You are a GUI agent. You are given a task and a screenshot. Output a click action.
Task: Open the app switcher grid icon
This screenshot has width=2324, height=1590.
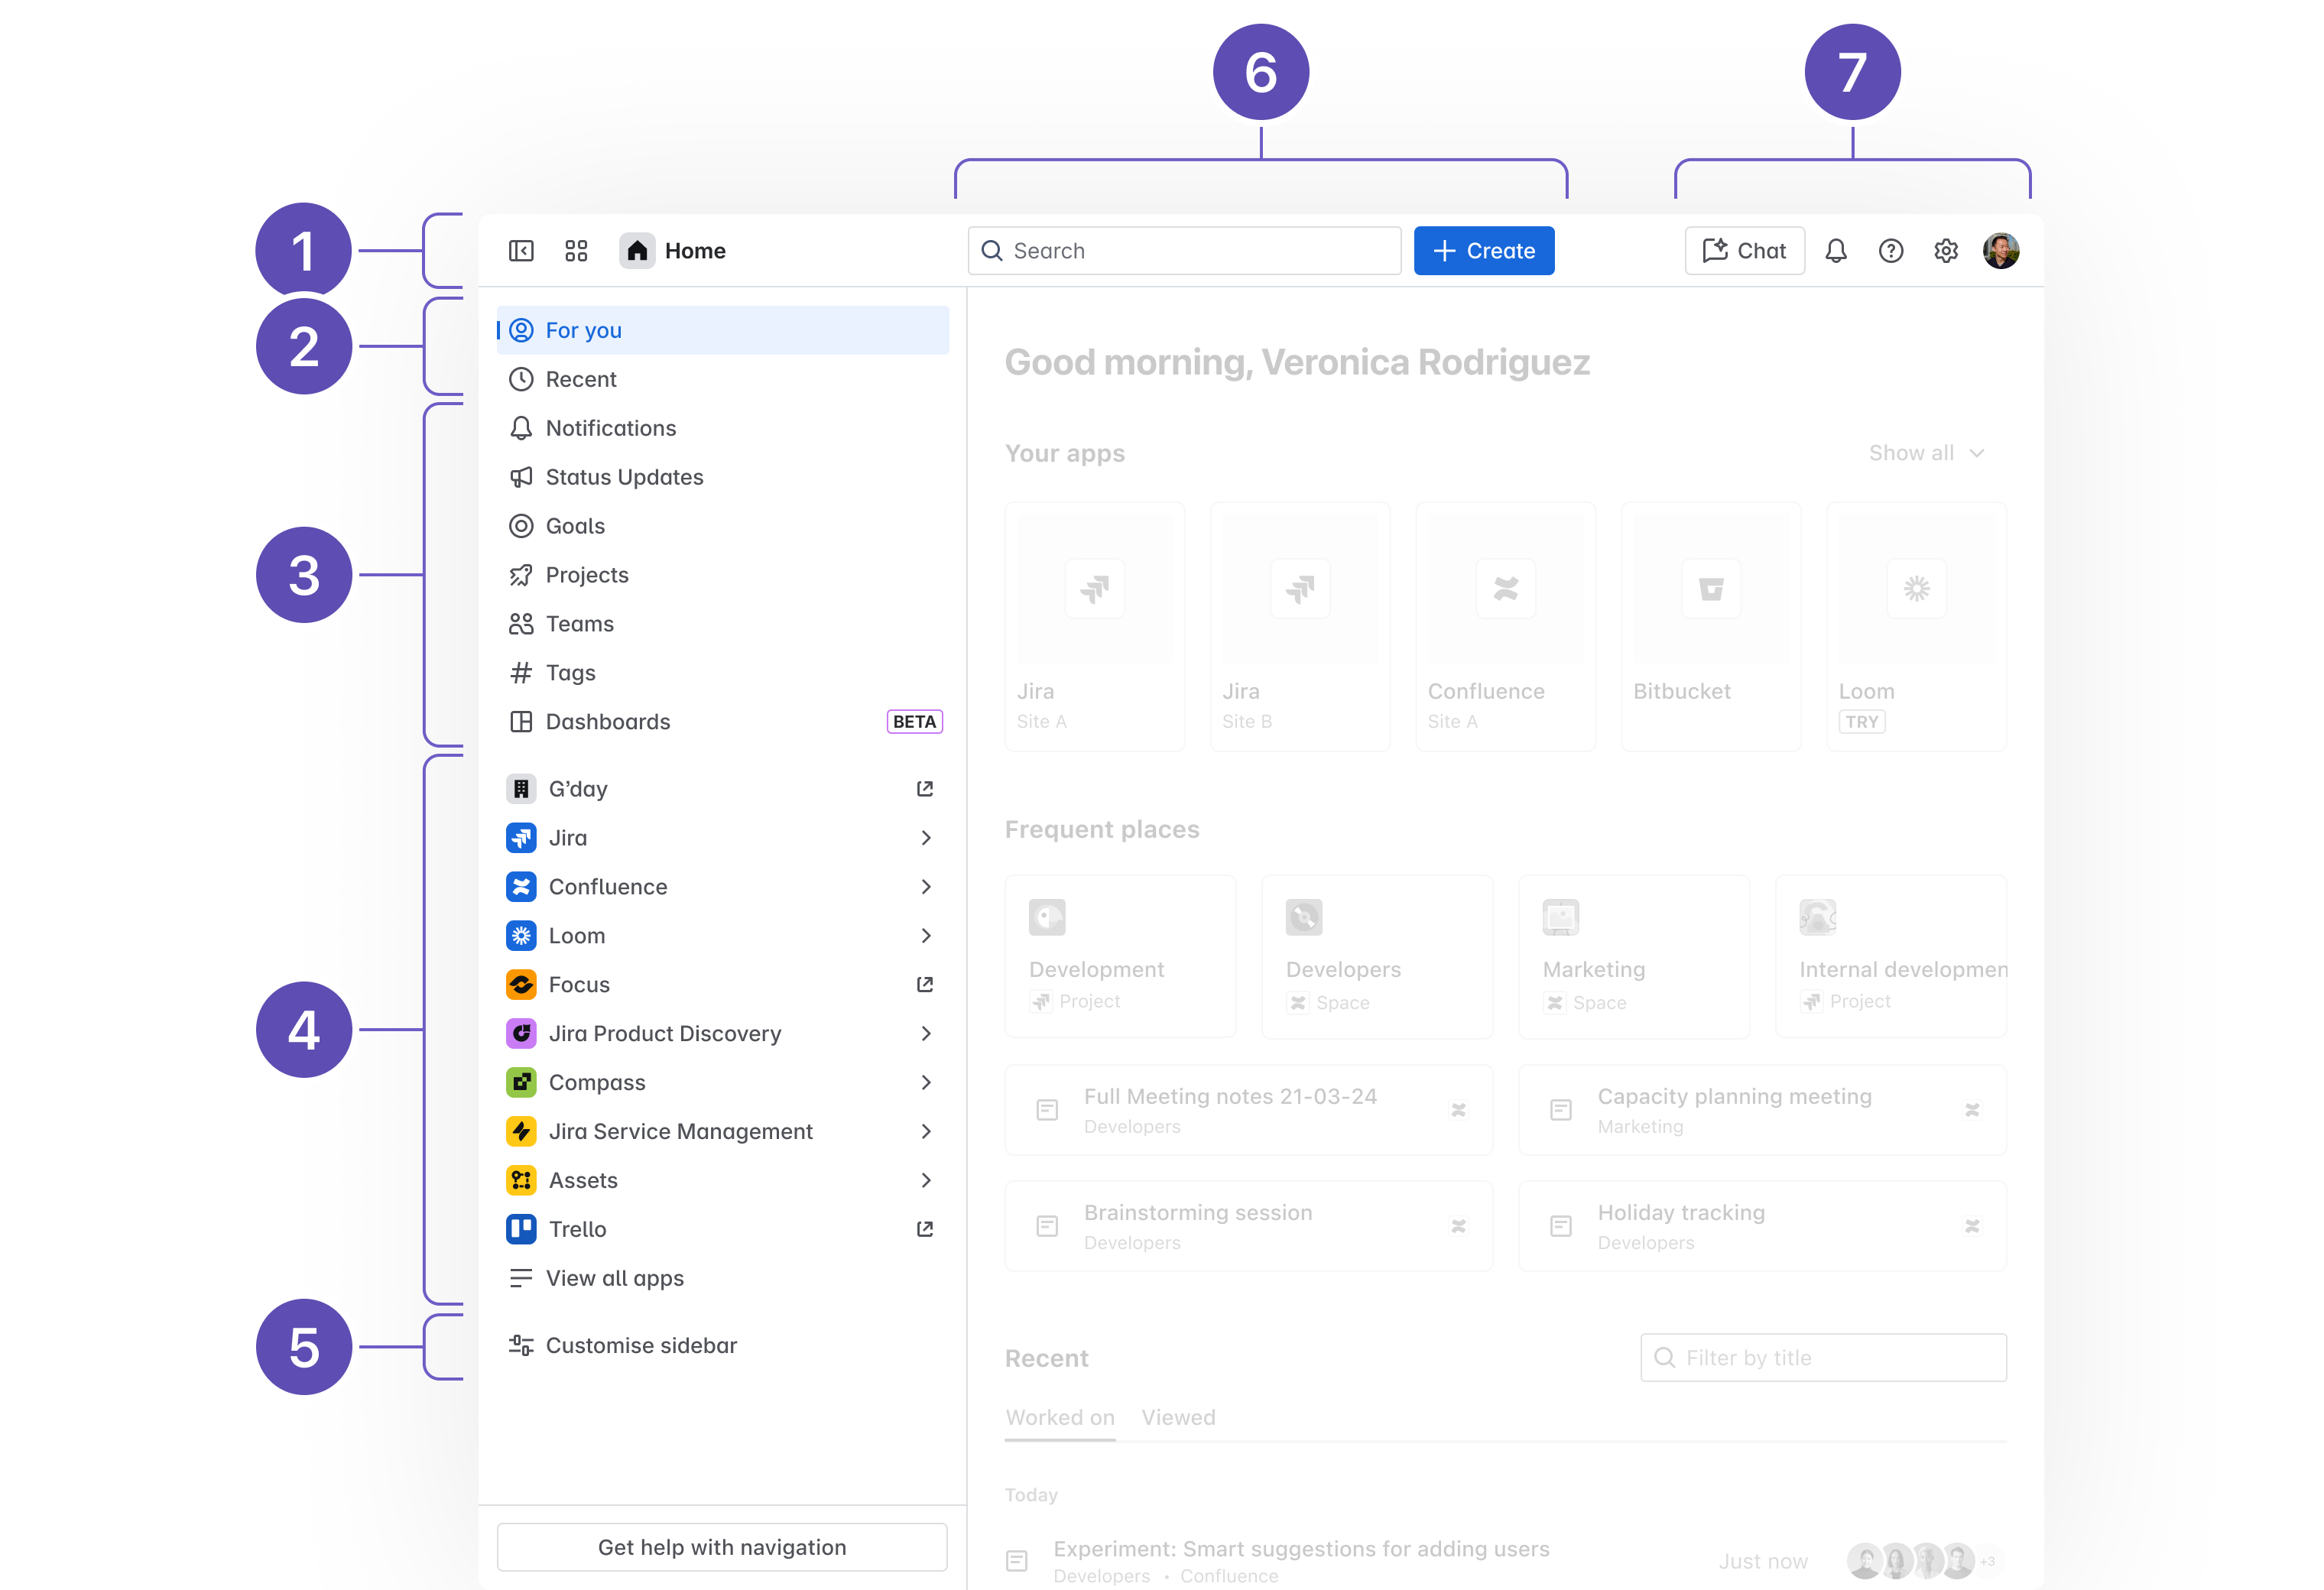point(576,251)
